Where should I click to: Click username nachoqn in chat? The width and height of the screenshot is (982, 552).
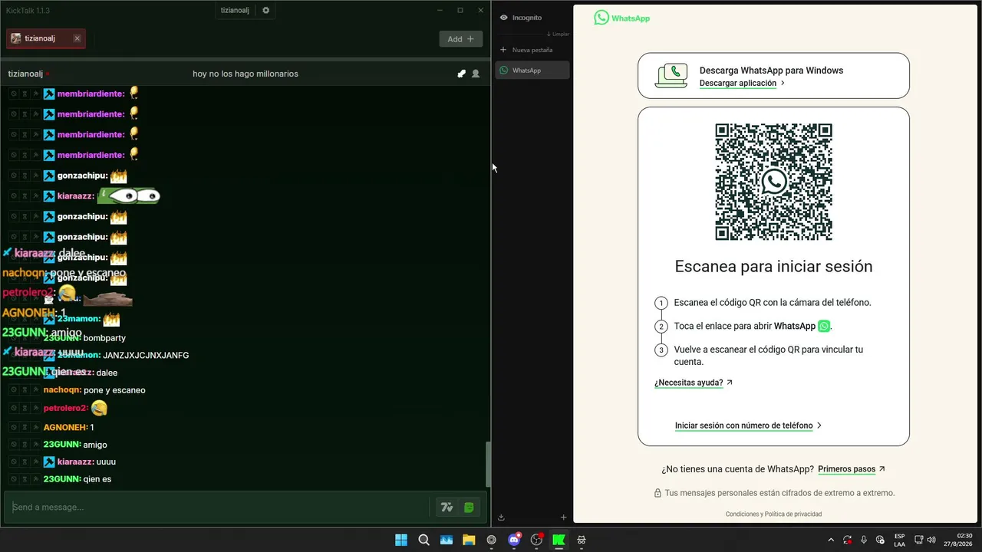[x=62, y=390]
